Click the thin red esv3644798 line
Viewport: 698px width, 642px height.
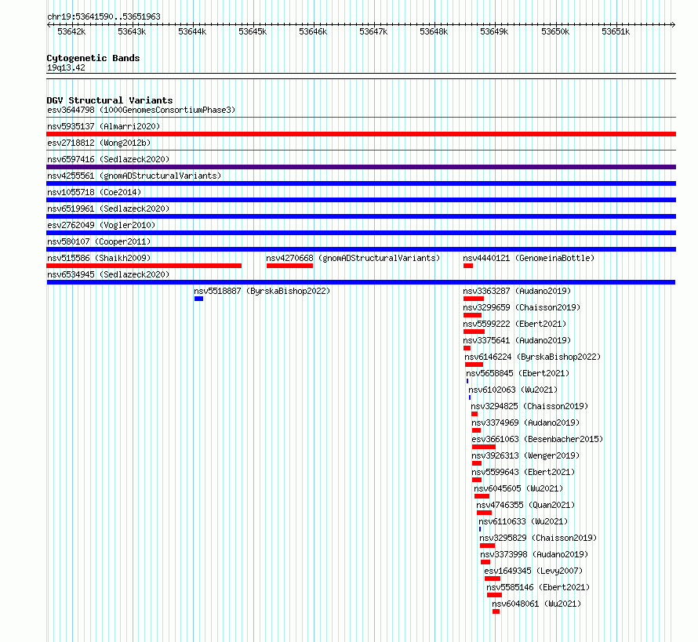[x=361, y=118]
